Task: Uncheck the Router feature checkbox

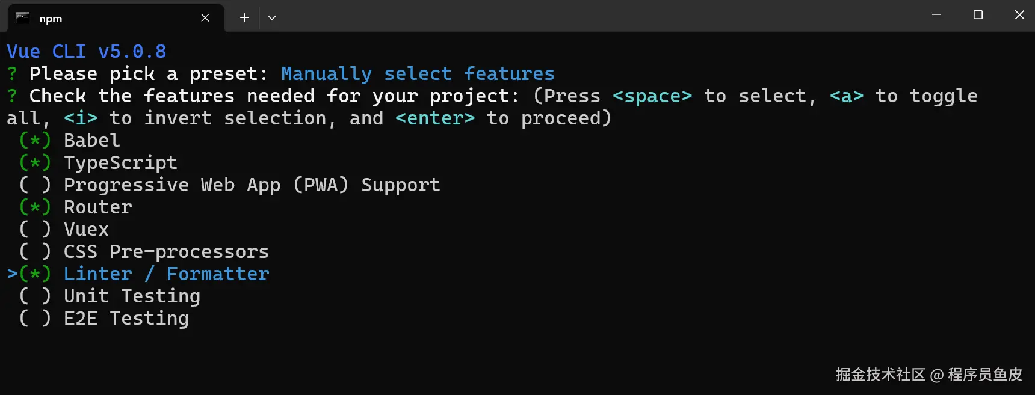Action: [x=35, y=207]
